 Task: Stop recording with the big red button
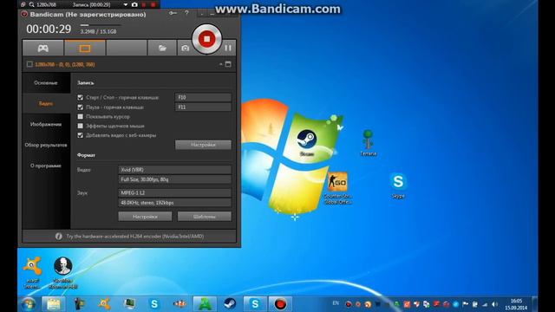coord(207,39)
